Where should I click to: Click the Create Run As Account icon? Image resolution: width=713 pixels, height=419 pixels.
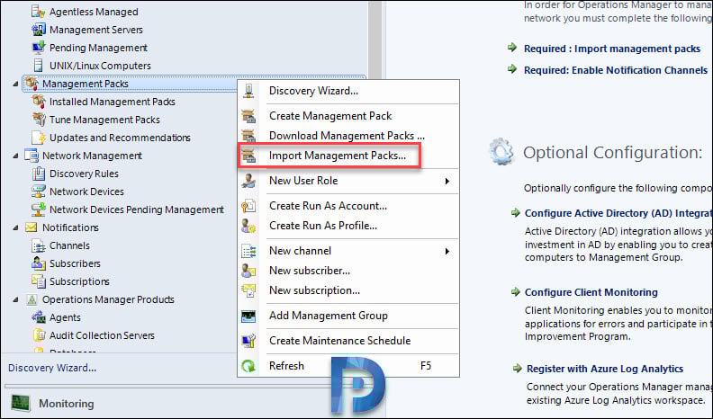coord(248,206)
